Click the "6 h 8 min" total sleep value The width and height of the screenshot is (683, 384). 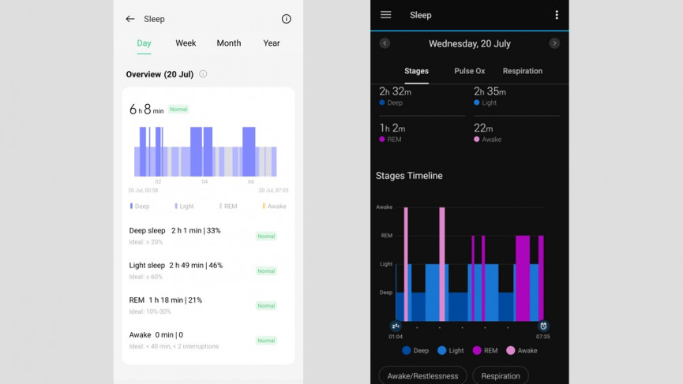coord(146,109)
